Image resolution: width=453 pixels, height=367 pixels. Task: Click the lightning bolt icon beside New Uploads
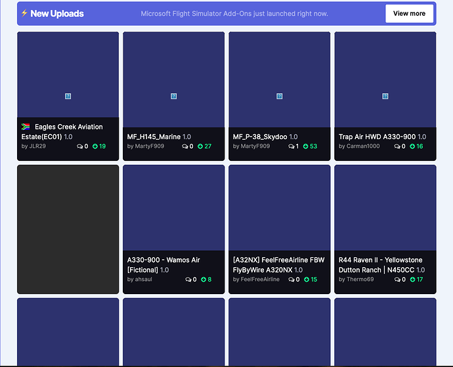click(24, 13)
